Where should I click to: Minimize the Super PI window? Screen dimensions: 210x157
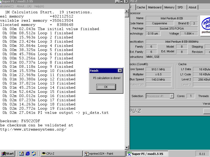click(x=117, y=1)
